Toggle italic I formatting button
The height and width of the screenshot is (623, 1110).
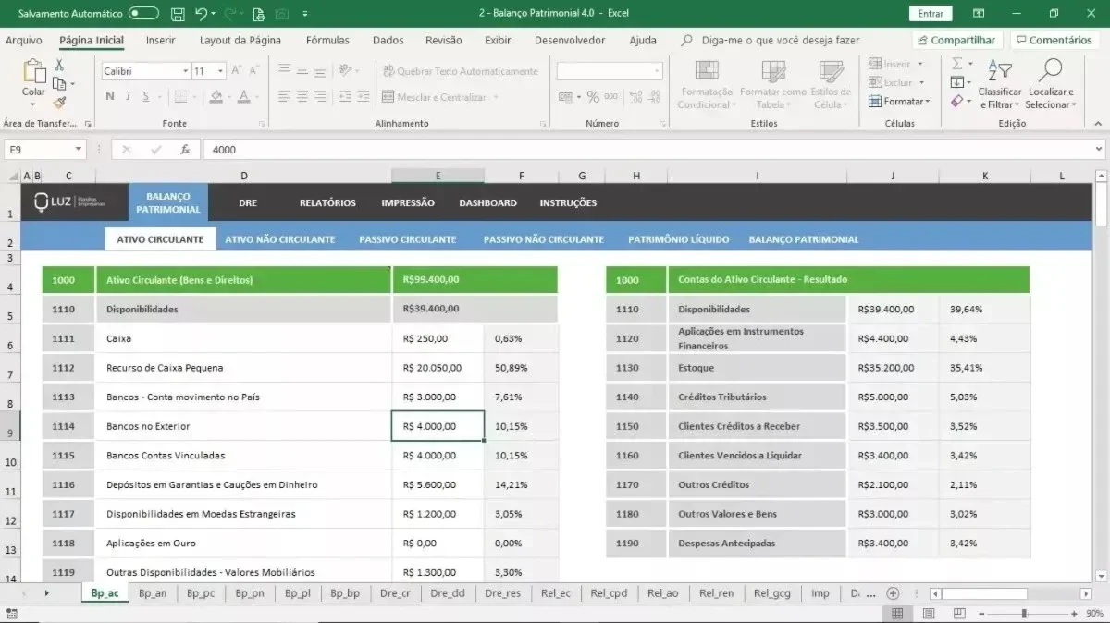coord(129,97)
